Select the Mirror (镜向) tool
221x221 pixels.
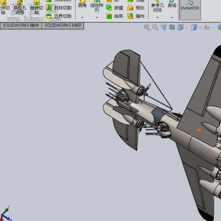[136, 16]
